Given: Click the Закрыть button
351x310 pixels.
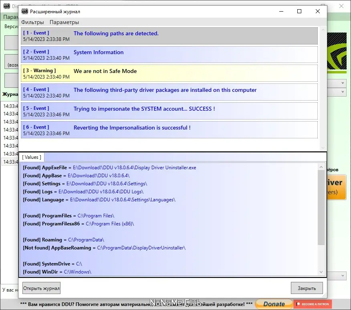Looking at the screenshot, I should click(307, 288).
